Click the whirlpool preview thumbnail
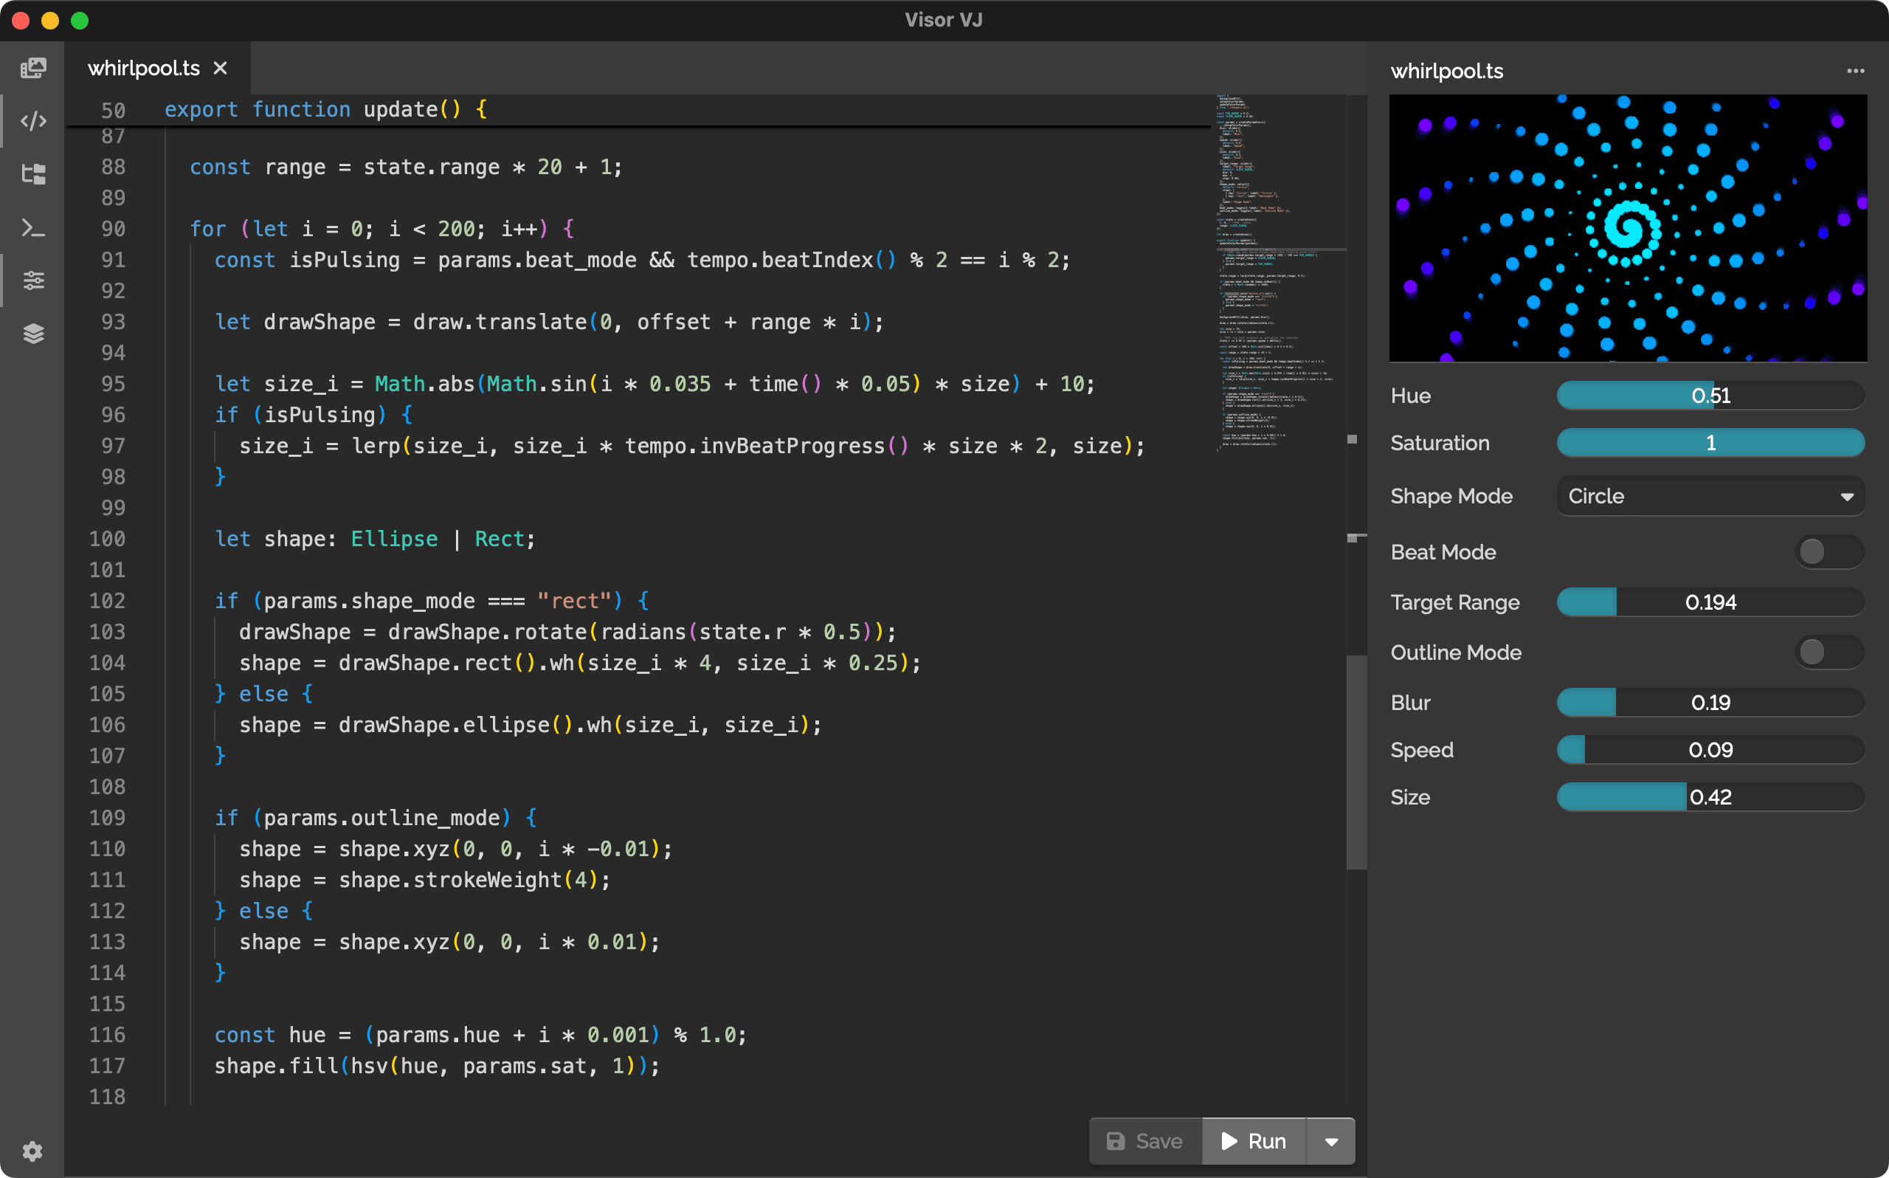 point(1627,227)
